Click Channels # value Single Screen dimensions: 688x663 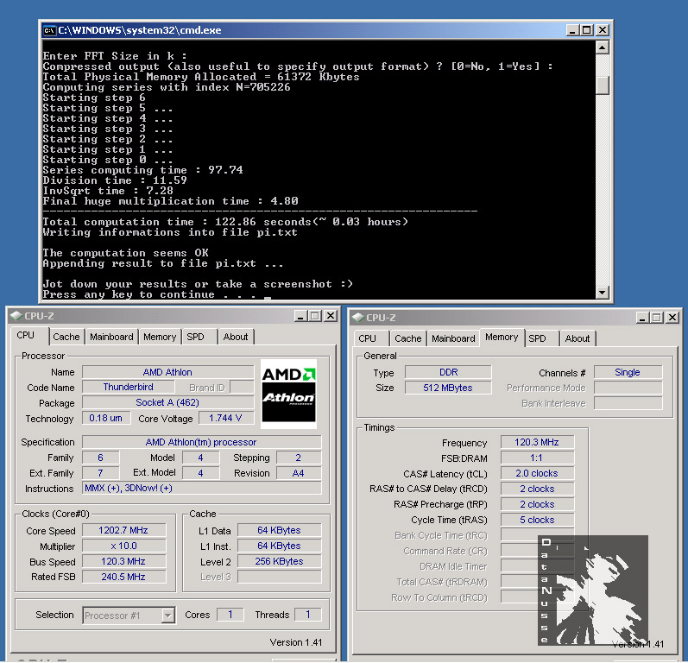628,372
